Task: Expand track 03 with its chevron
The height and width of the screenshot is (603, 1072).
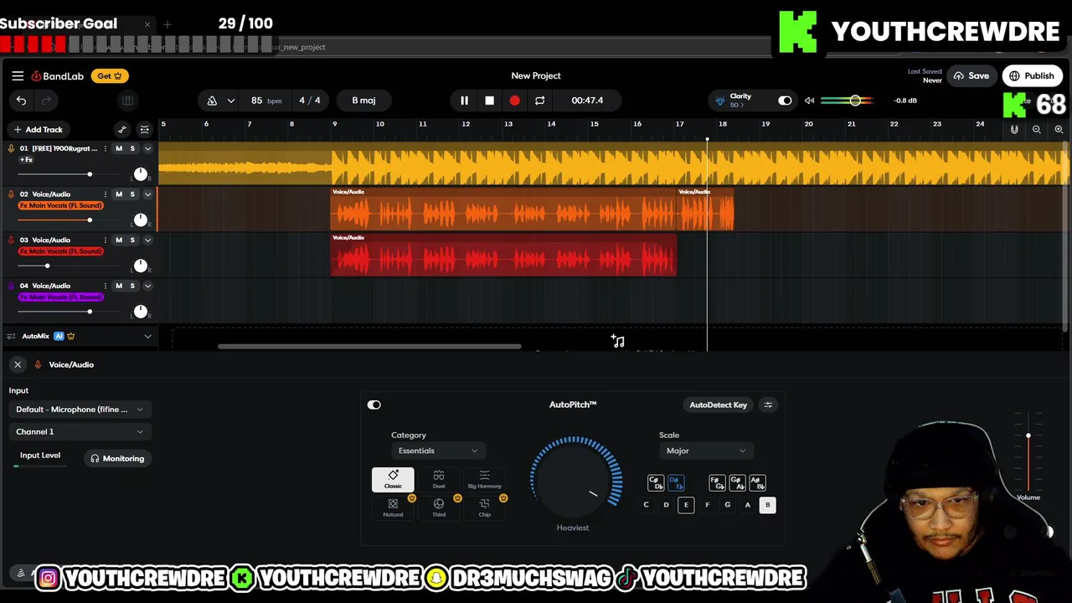Action: [147, 240]
